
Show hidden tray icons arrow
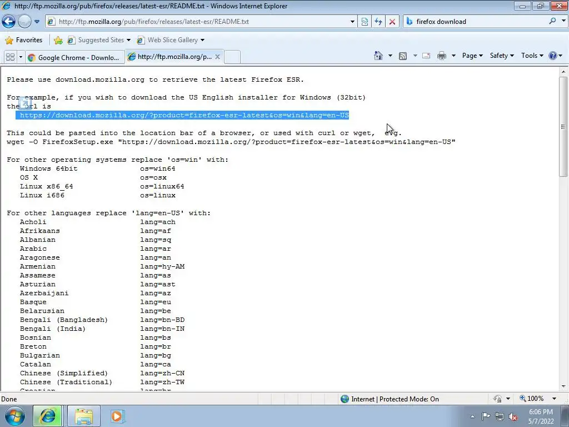coord(472,416)
